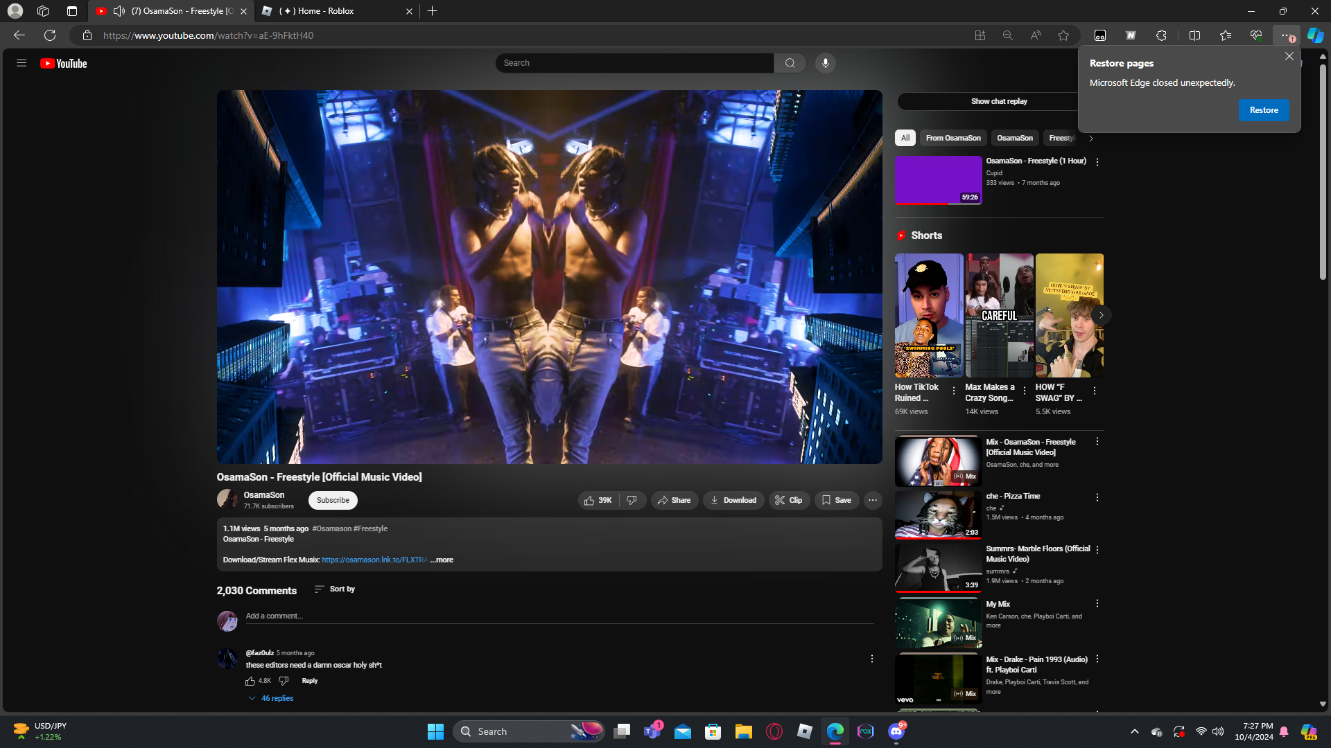The image size is (1331, 748).
Task: Open the How TikTok Ruined short
Action: (929, 315)
